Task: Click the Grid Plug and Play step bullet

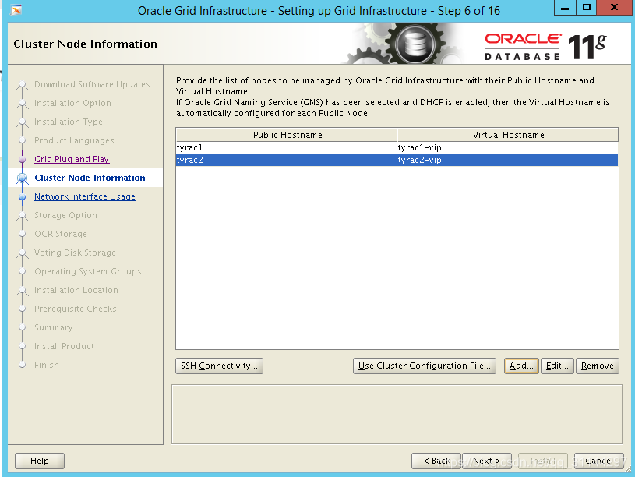Action: (23, 159)
